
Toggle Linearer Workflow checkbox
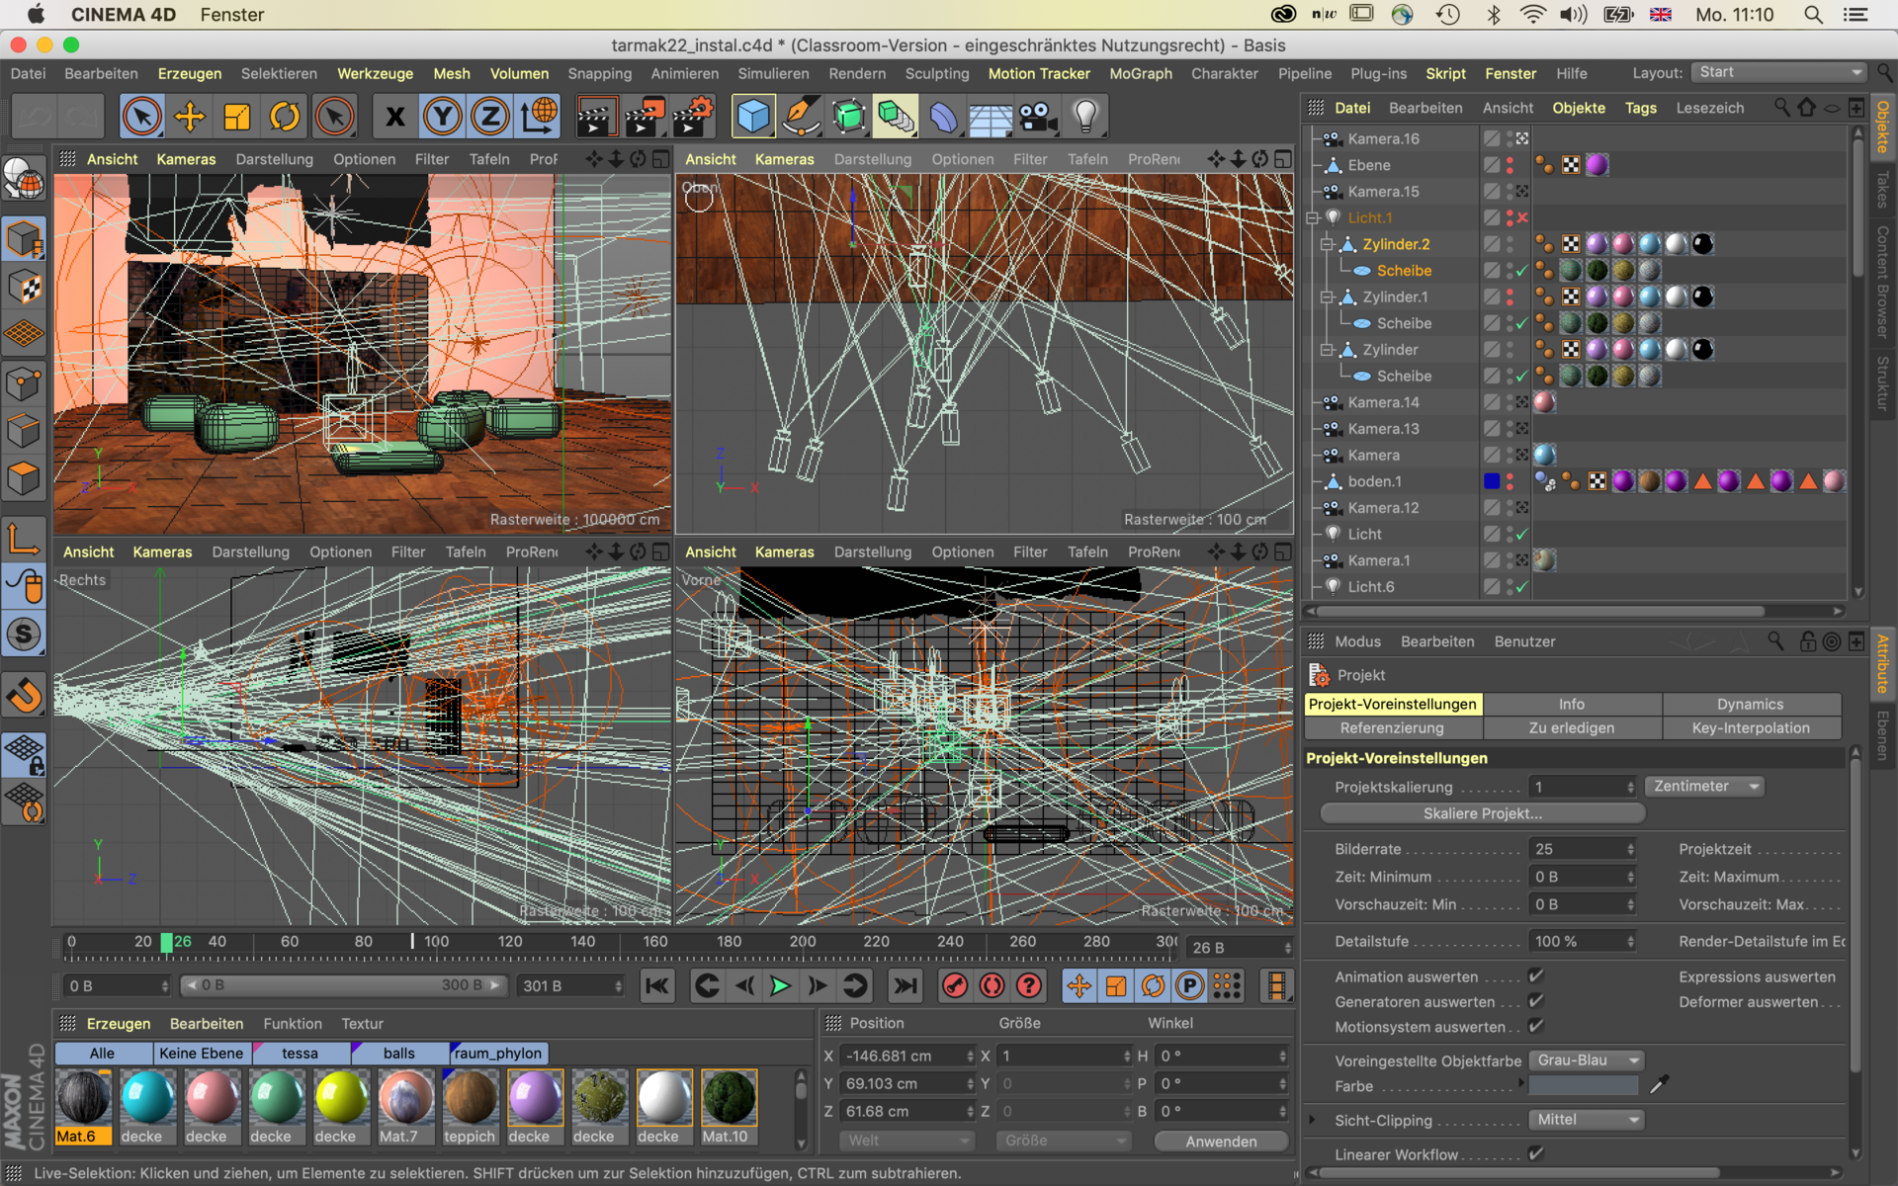[x=1535, y=1153]
